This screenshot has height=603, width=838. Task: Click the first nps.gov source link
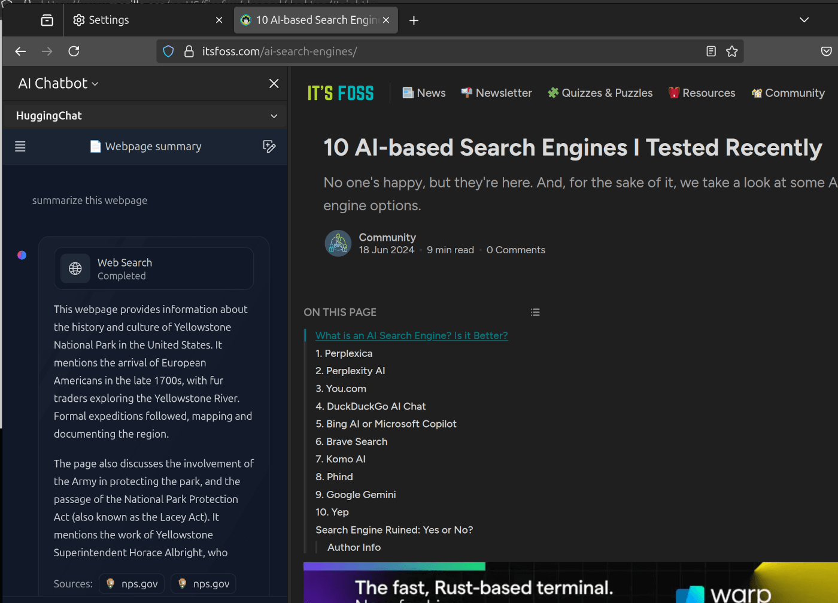point(131,583)
